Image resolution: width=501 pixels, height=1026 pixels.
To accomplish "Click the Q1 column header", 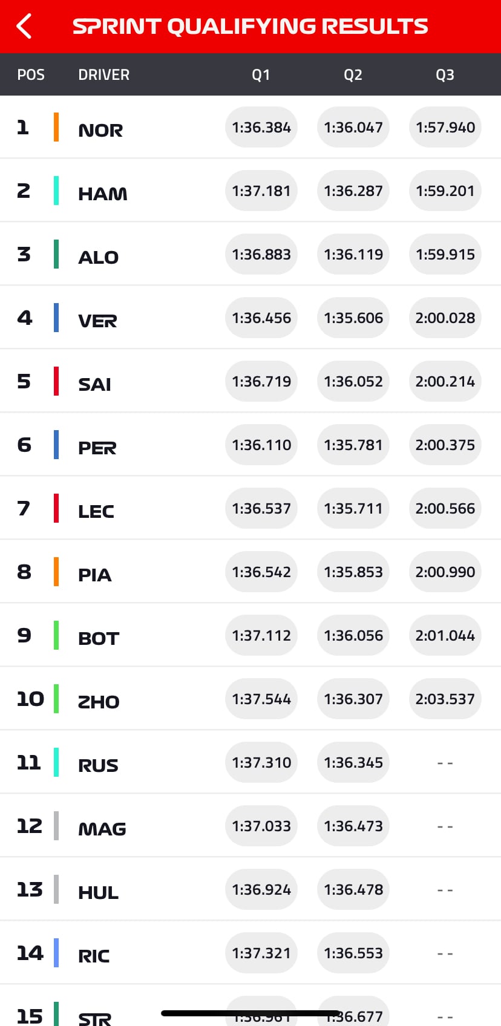I will 261,75.
